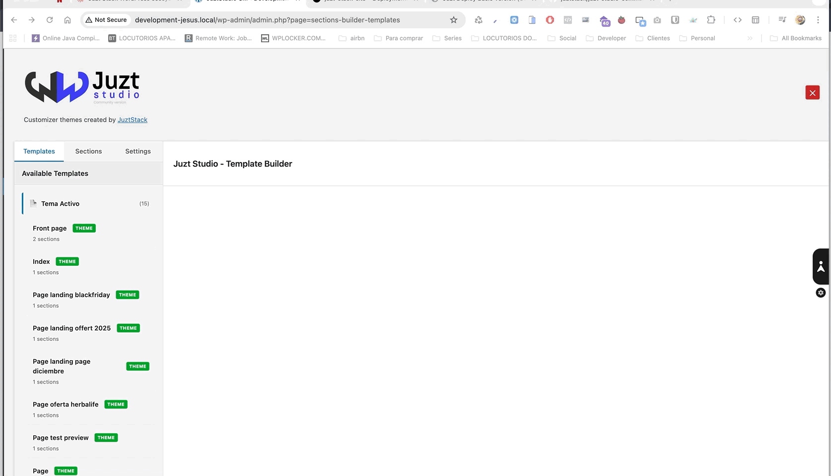The height and width of the screenshot is (476, 831).
Task: Open the shield extension icon
Action: (x=675, y=20)
